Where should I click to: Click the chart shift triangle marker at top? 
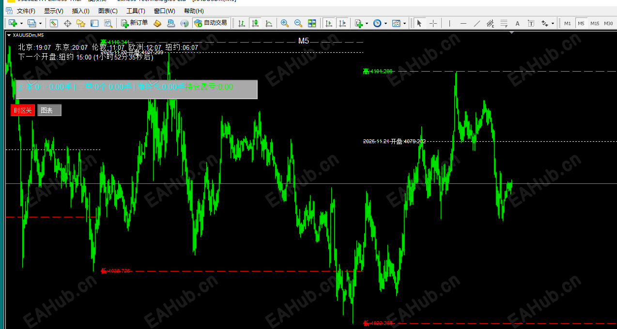[x=511, y=33]
